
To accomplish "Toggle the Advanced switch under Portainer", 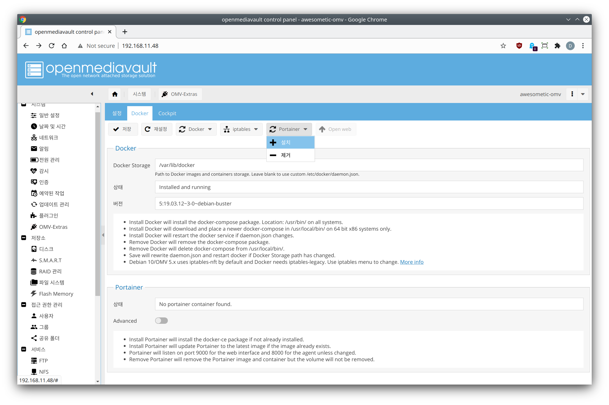I will coord(161,321).
